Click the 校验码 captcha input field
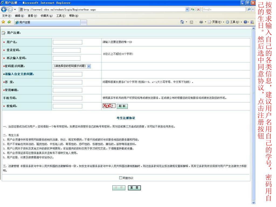Image resolution: width=276 pixels, height=207 pixels. (67, 106)
